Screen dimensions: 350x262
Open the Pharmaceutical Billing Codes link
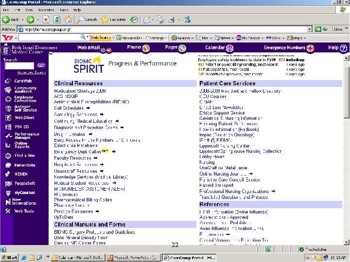83,200
